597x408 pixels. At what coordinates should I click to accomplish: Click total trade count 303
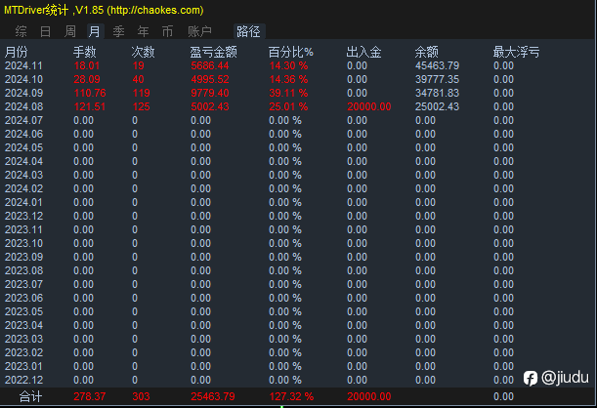point(141,396)
